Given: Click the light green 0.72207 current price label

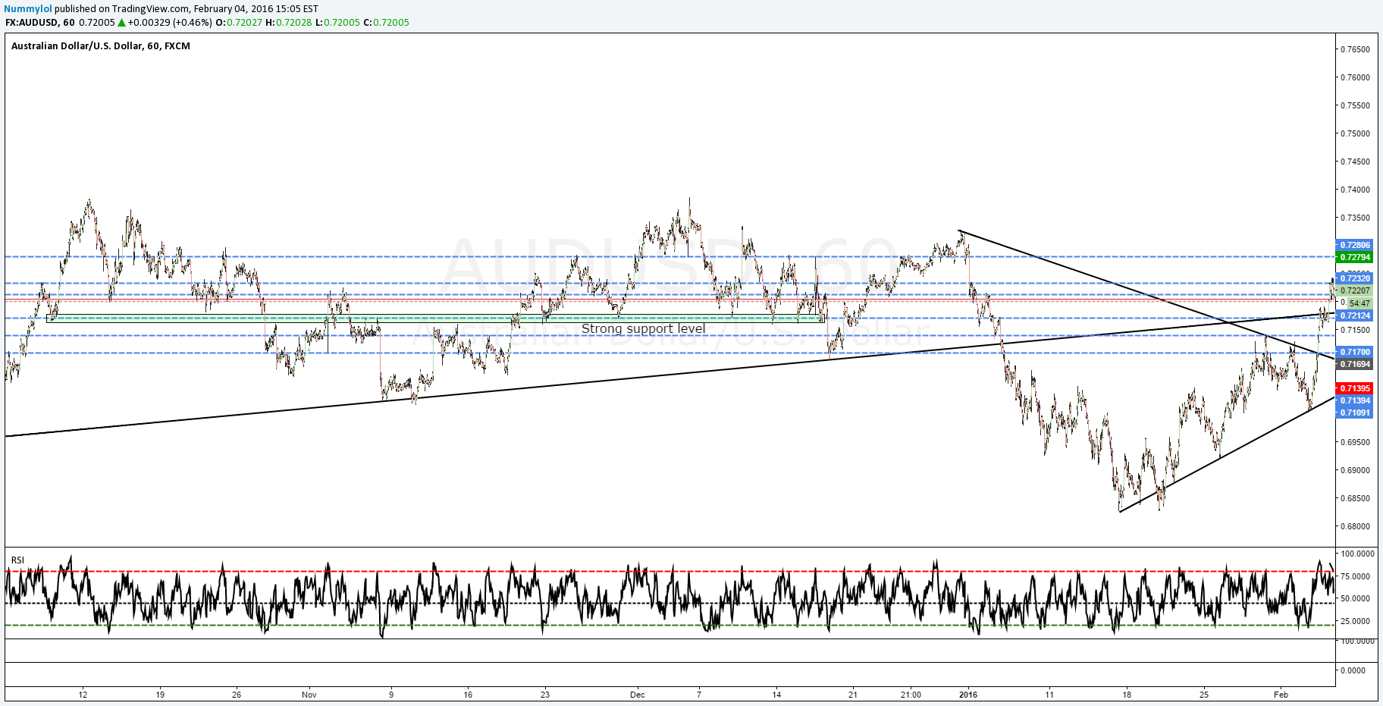Looking at the screenshot, I should (x=1355, y=290).
